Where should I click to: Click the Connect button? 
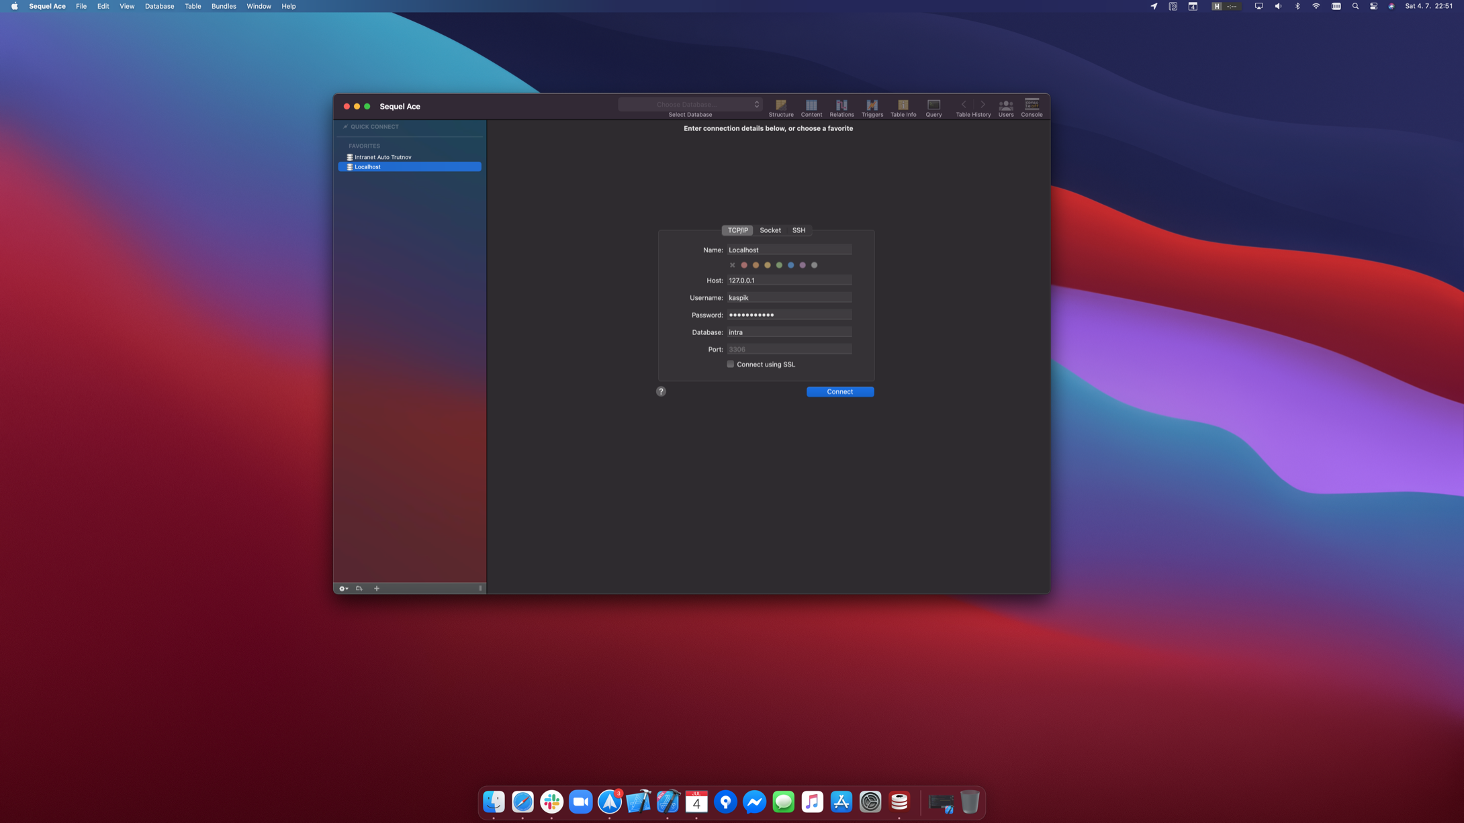[840, 391]
